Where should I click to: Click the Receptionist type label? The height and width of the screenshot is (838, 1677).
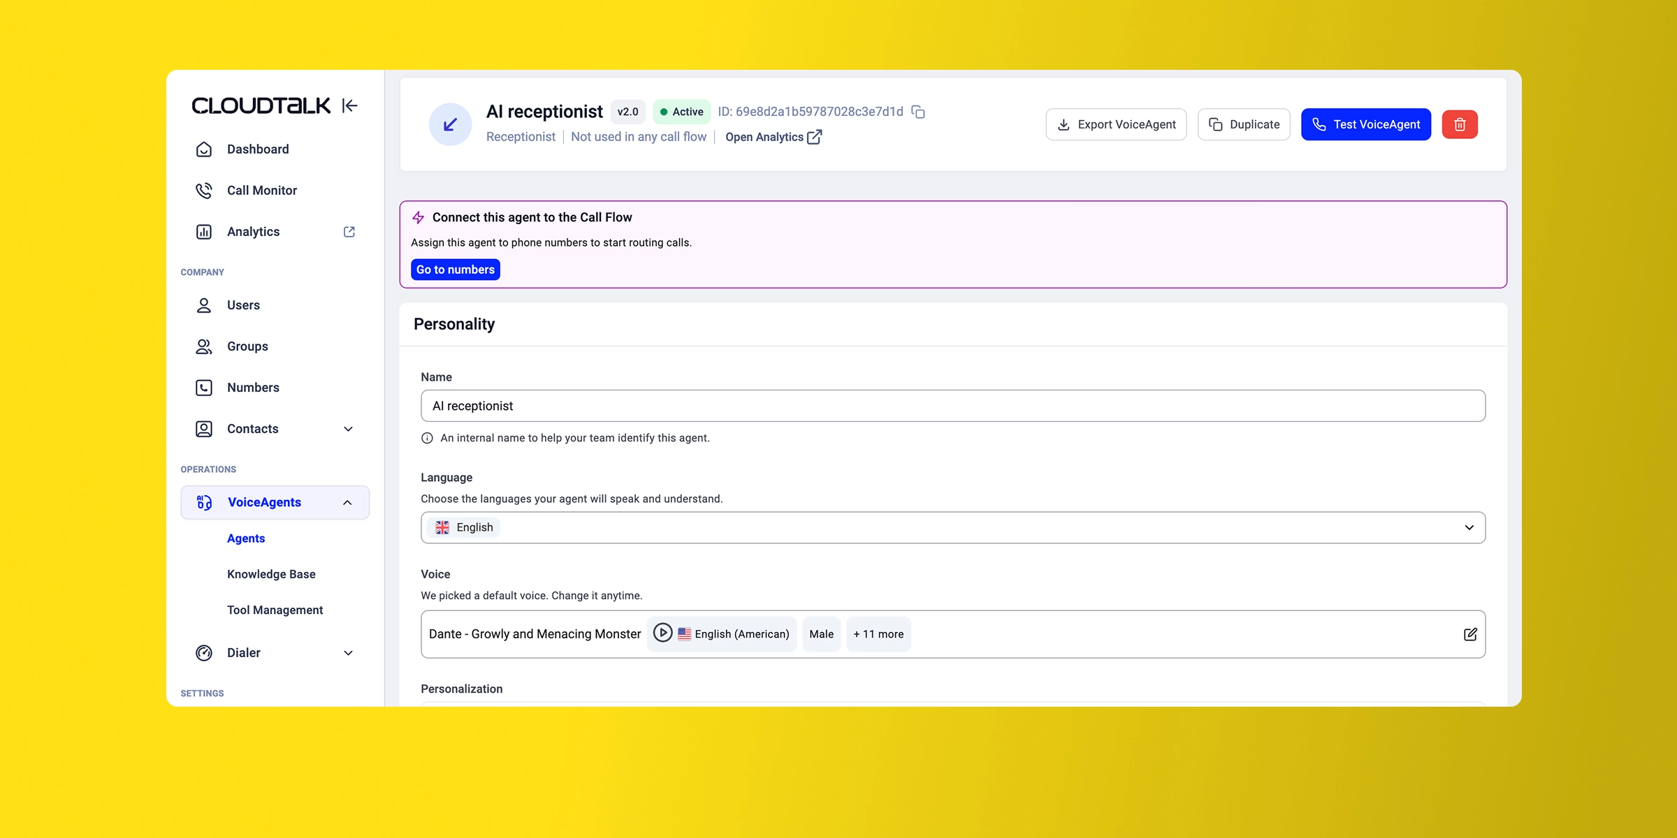tap(521, 137)
